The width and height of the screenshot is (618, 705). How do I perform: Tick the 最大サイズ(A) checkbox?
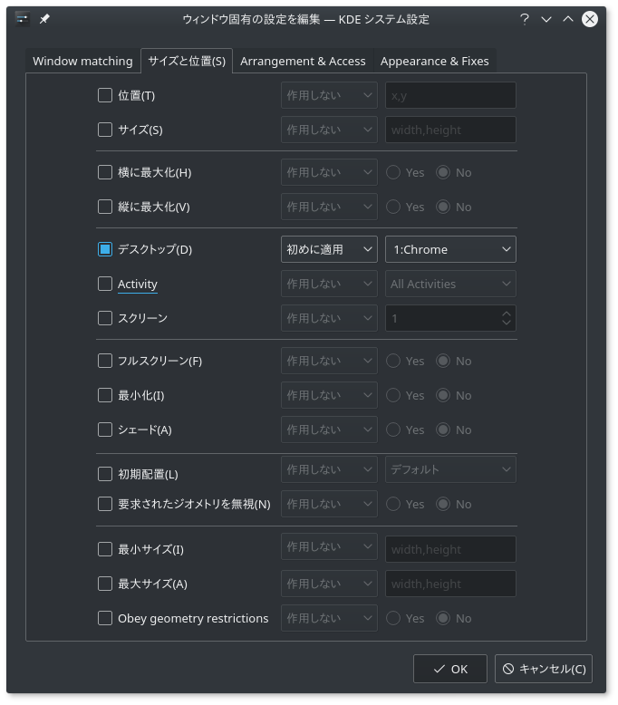[x=105, y=584]
